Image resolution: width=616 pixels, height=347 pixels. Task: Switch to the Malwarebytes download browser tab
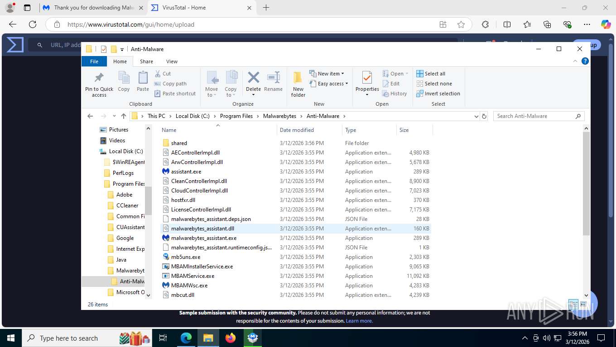point(93,8)
